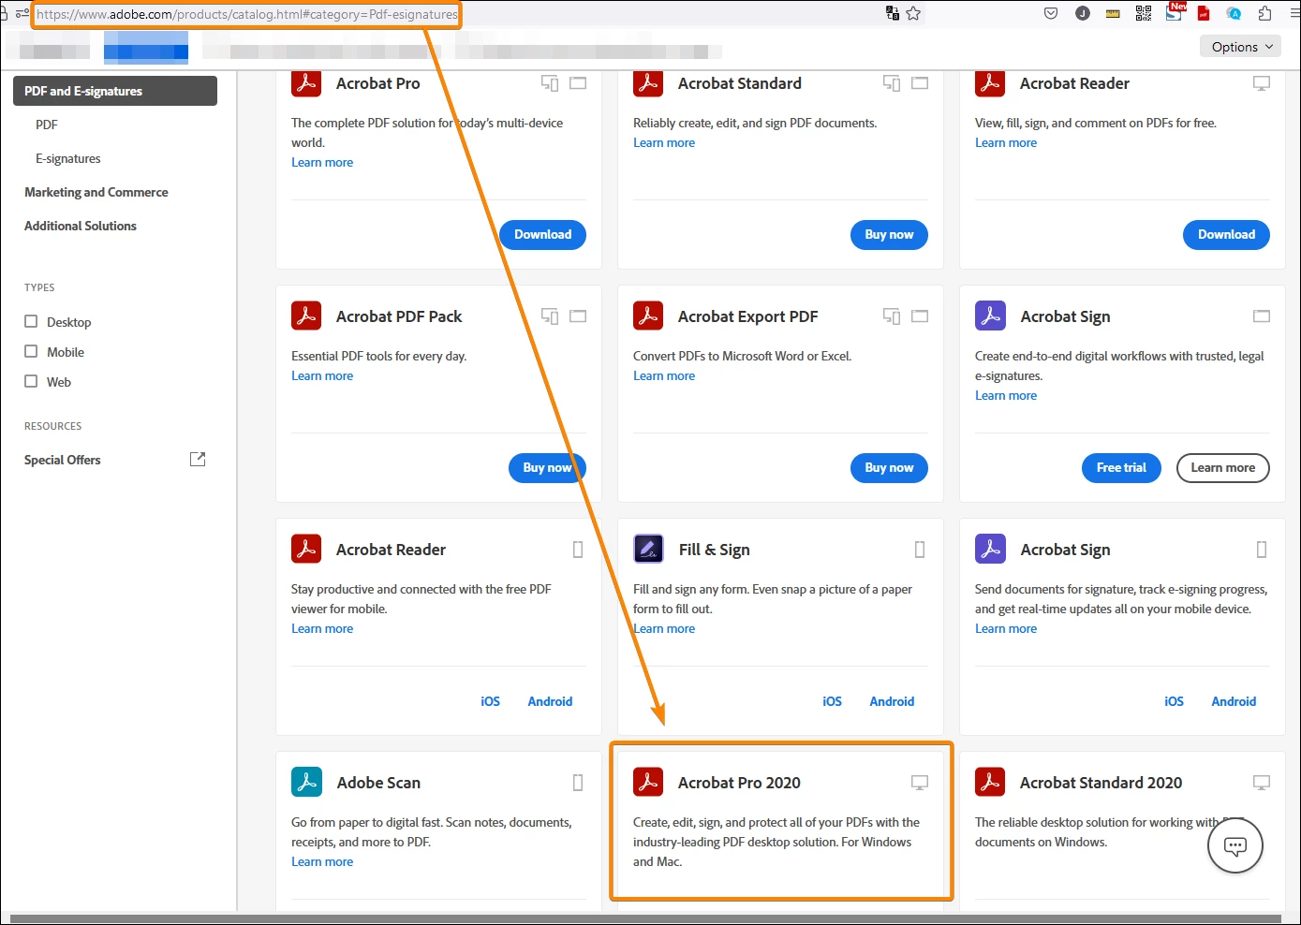Click the purple Acrobat Sign logo with Free trial

click(x=990, y=316)
